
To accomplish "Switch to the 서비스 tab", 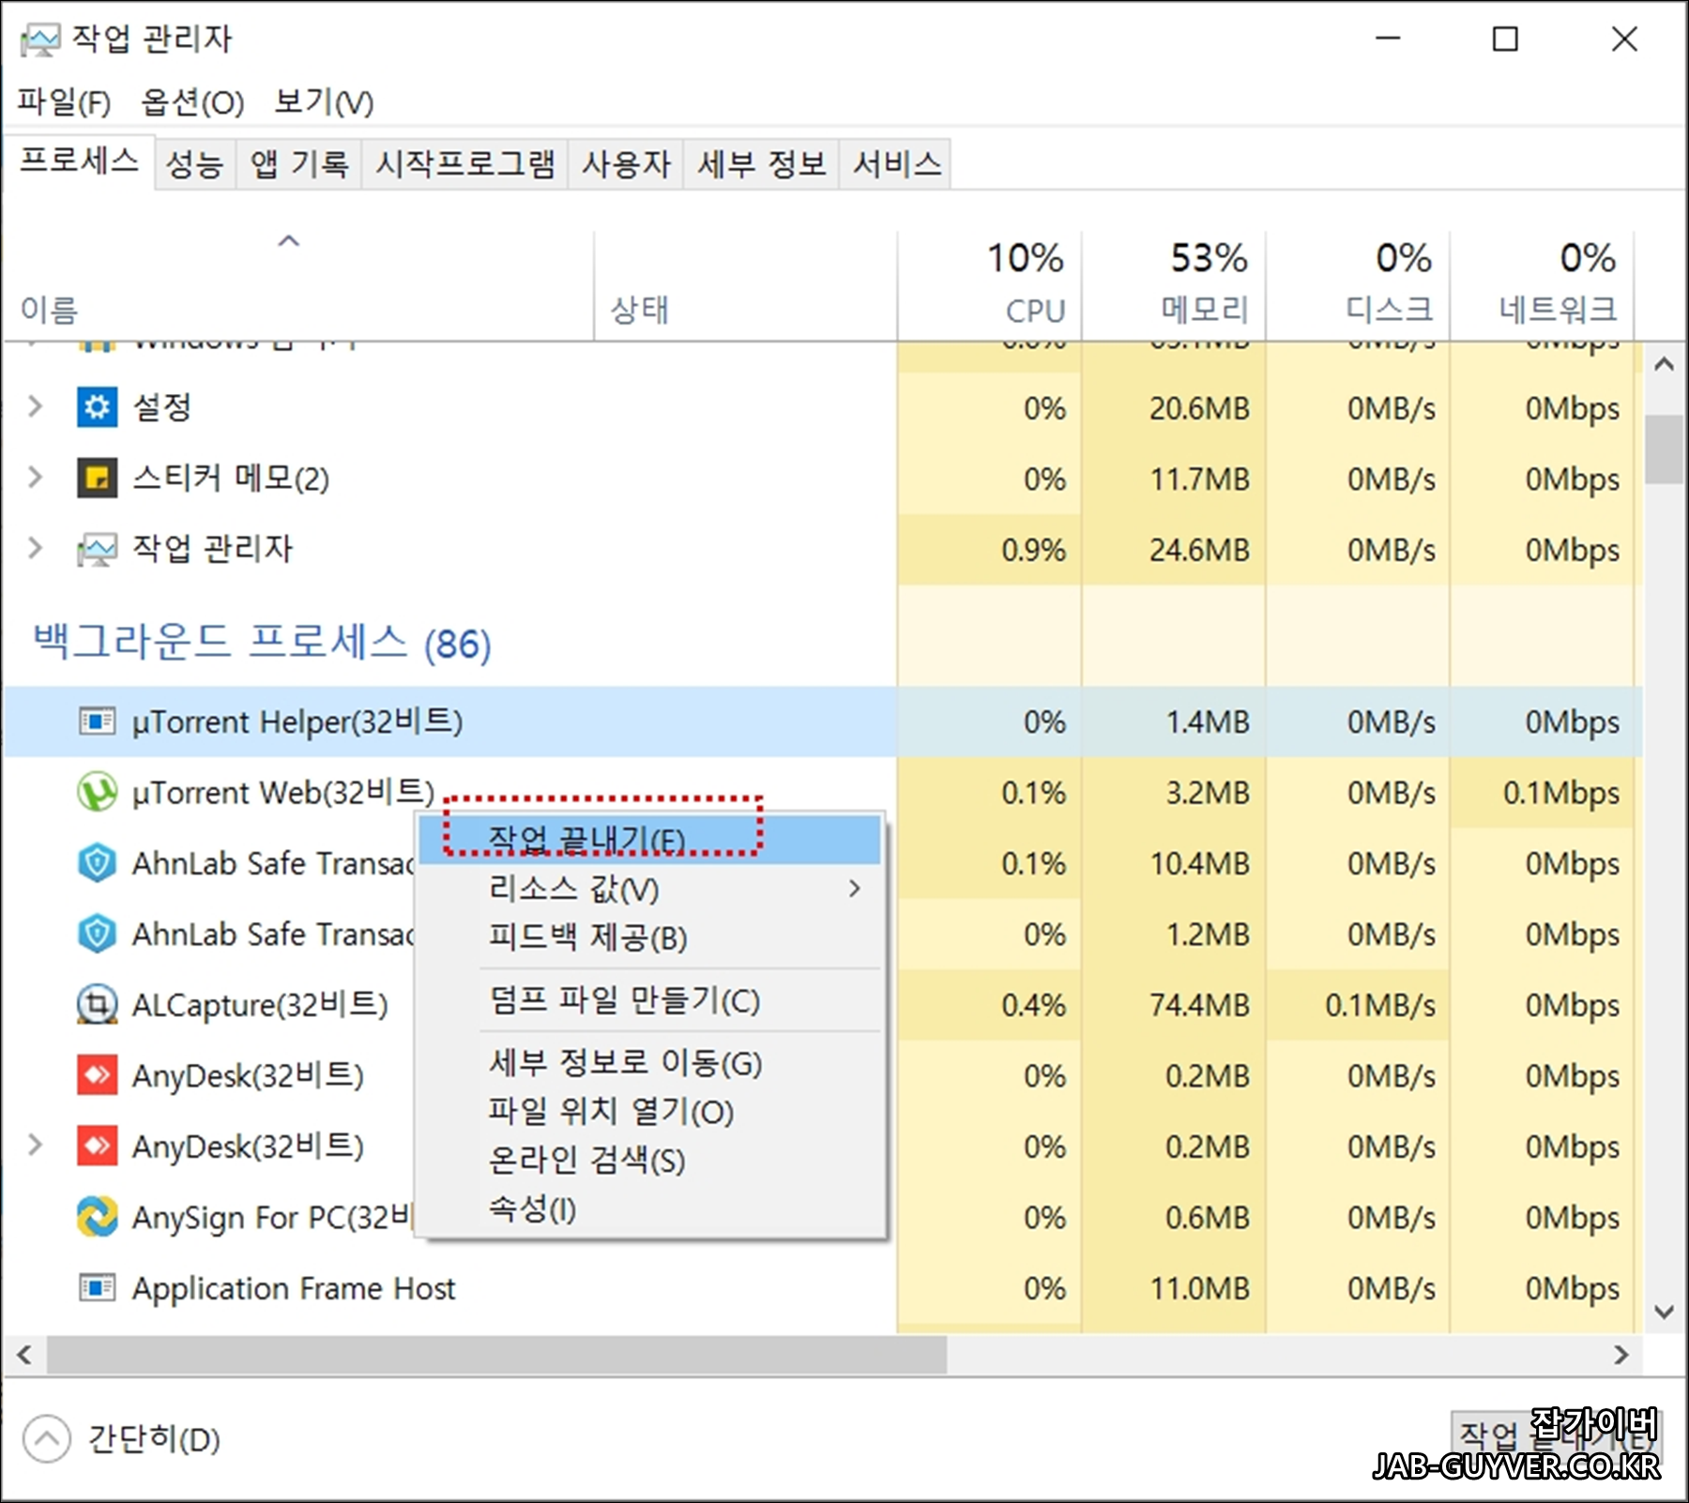I will tap(896, 165).
